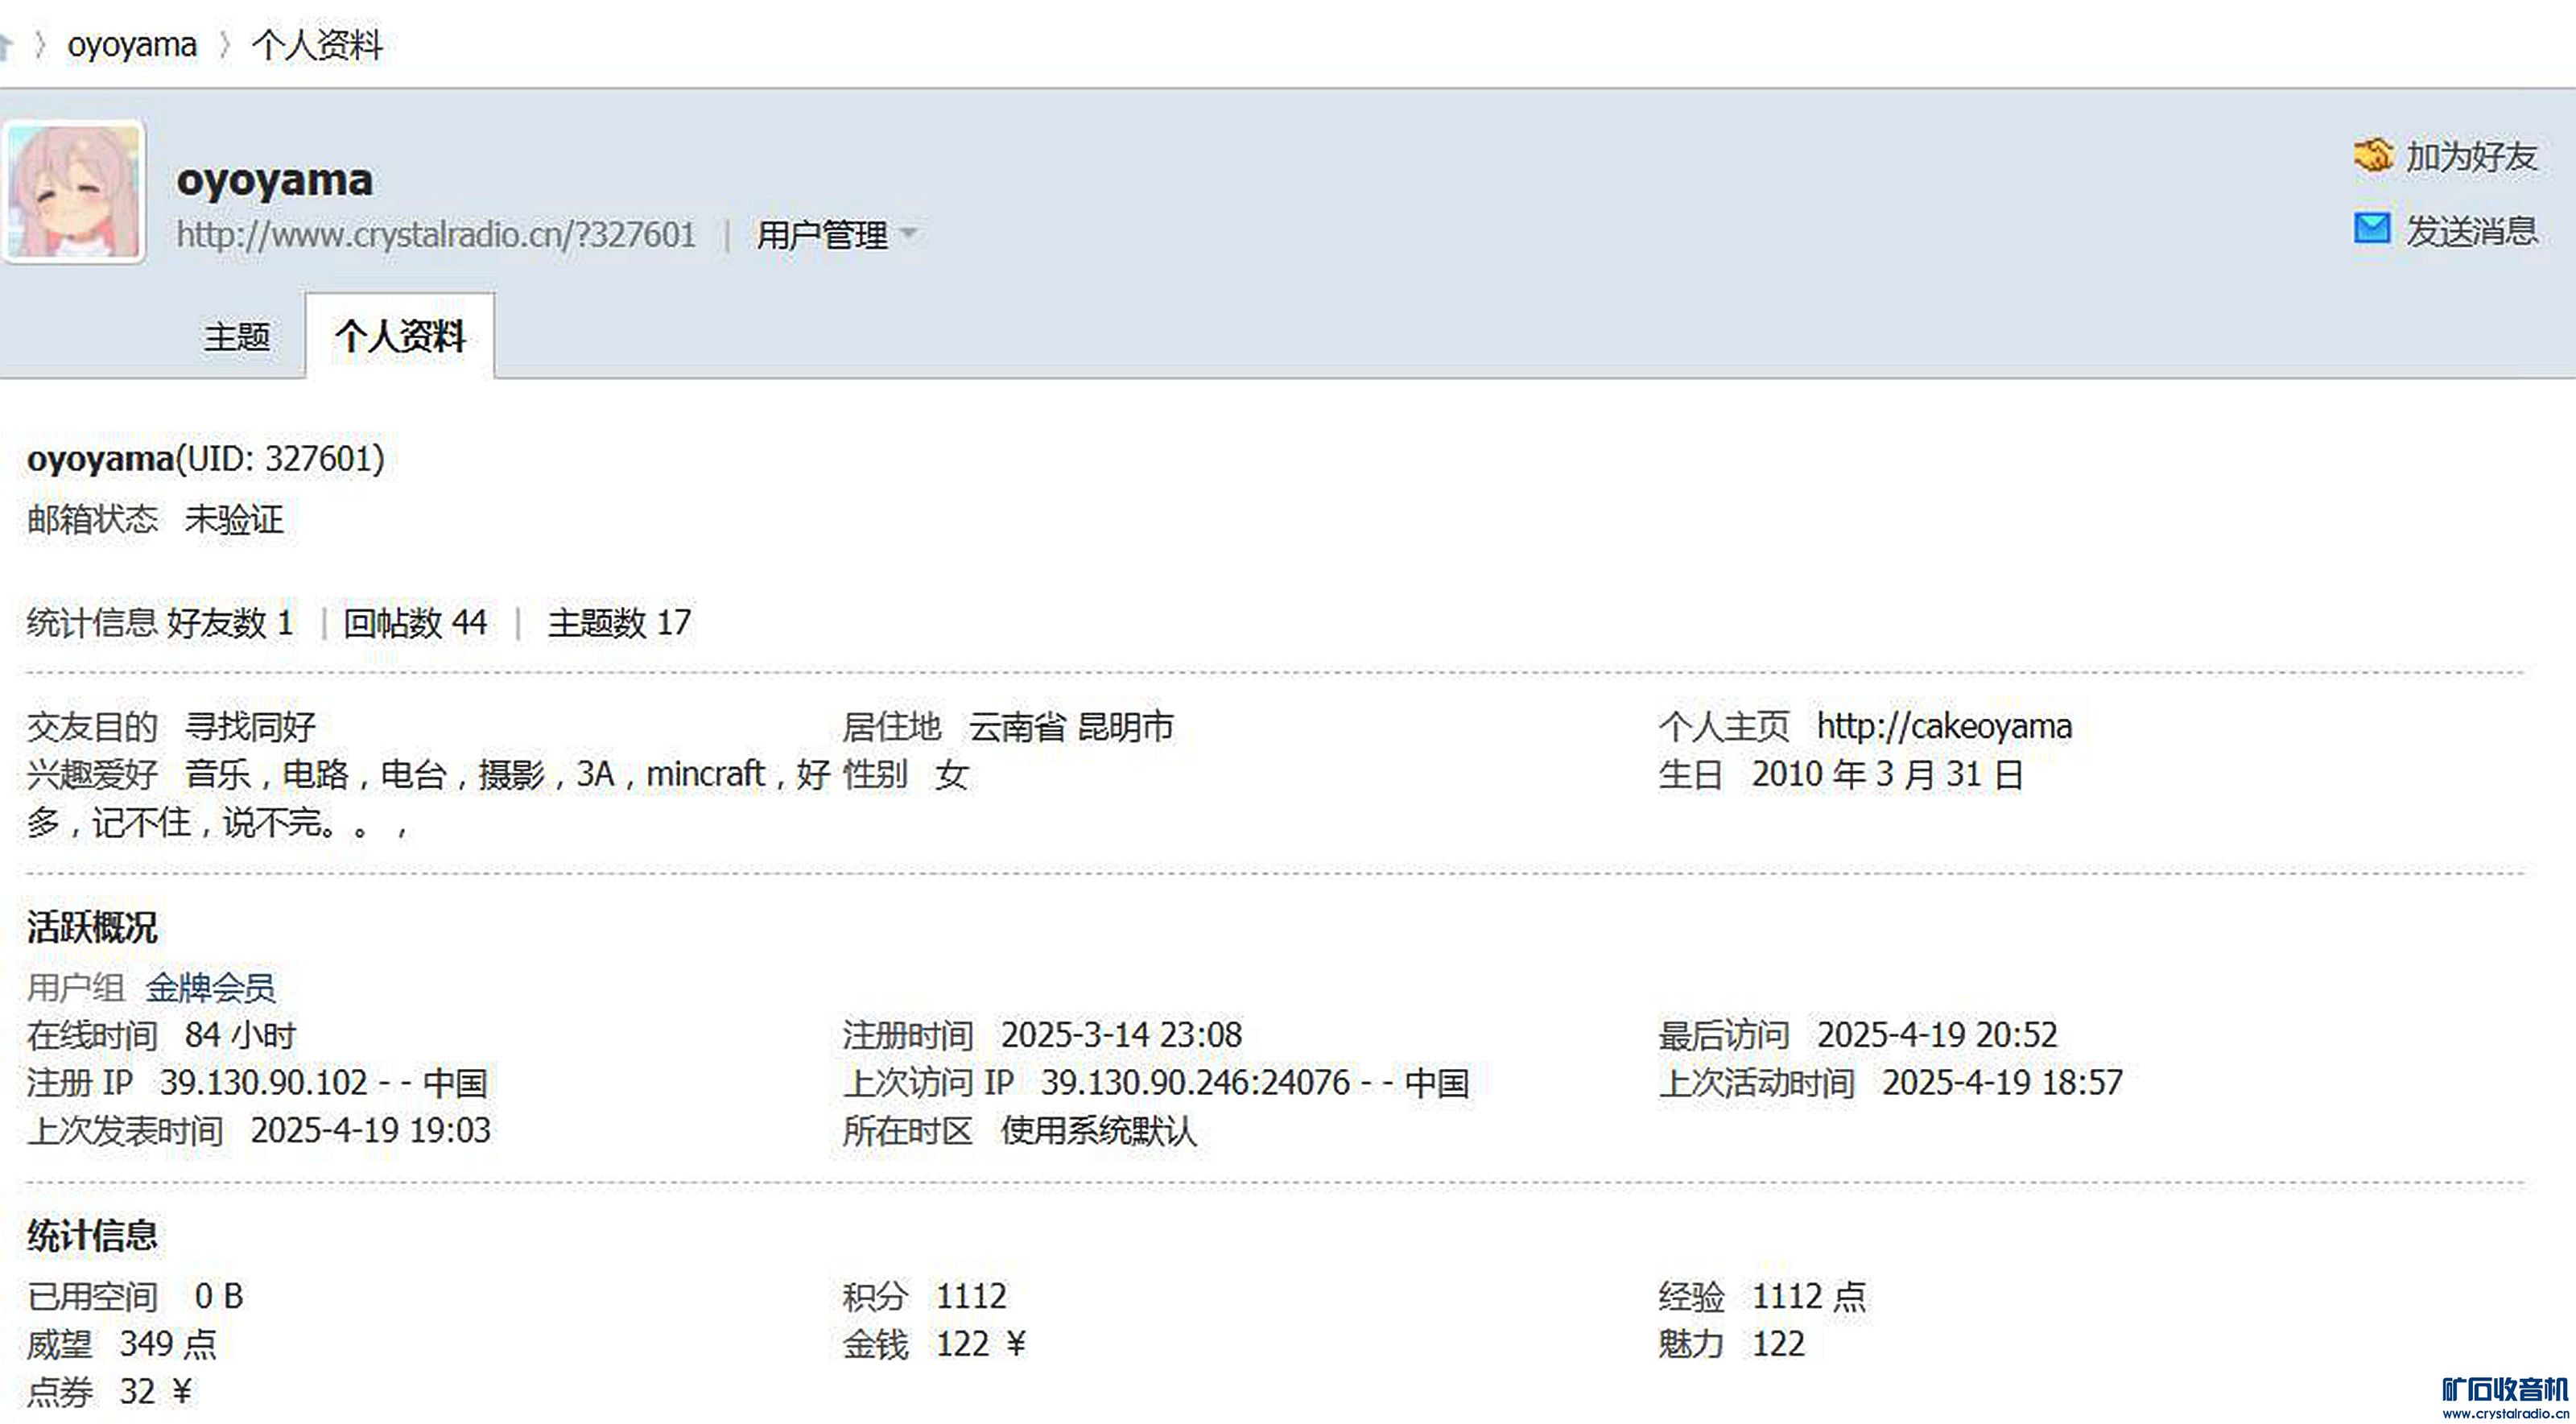Click the home icon in breadcrumb
2576x1424 pixels.
coord(5,45)
